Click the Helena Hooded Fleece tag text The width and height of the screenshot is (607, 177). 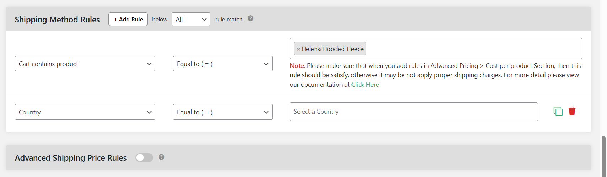[333, 49]
